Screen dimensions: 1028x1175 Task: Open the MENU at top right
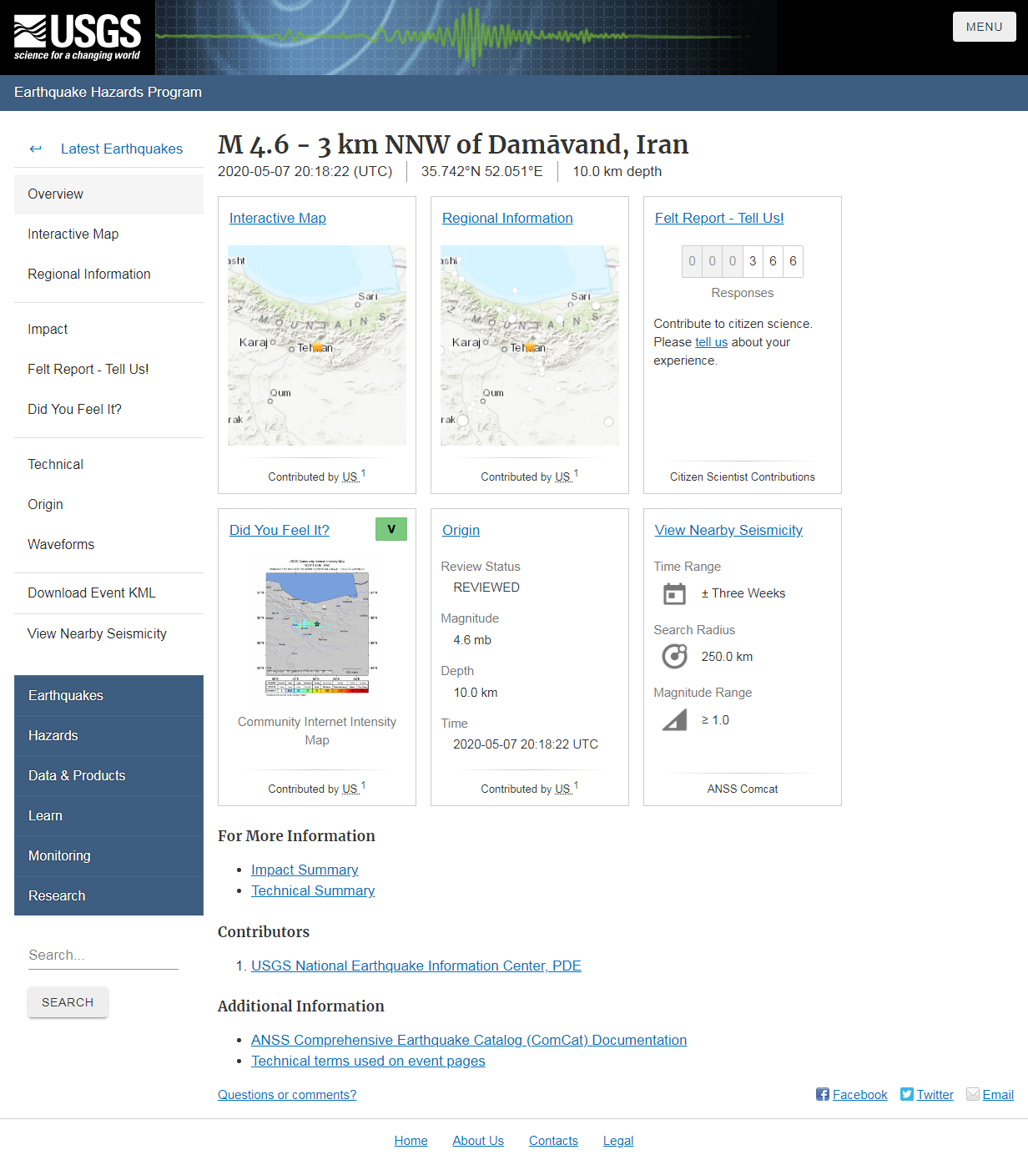[x=984, y=26]
